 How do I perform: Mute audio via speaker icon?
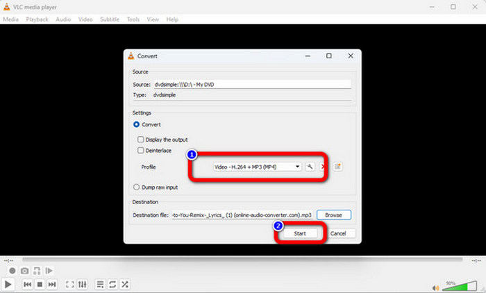tap(436, 288)
